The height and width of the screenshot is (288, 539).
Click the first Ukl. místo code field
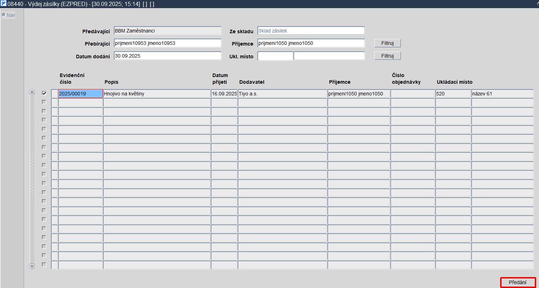(275, 56)
